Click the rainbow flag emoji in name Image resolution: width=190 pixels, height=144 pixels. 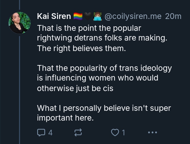tap(78, 16)
